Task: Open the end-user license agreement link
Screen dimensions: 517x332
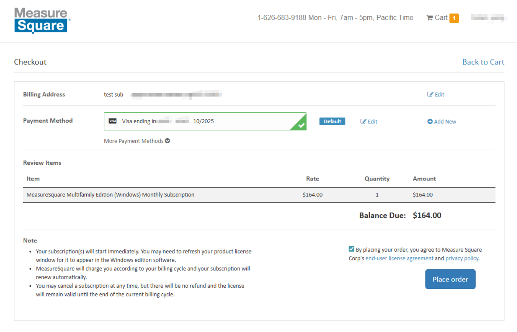Action: coord(399,258)
